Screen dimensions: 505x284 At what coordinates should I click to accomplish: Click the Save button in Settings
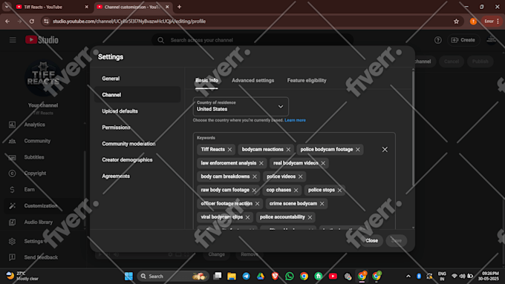point(397,240)
